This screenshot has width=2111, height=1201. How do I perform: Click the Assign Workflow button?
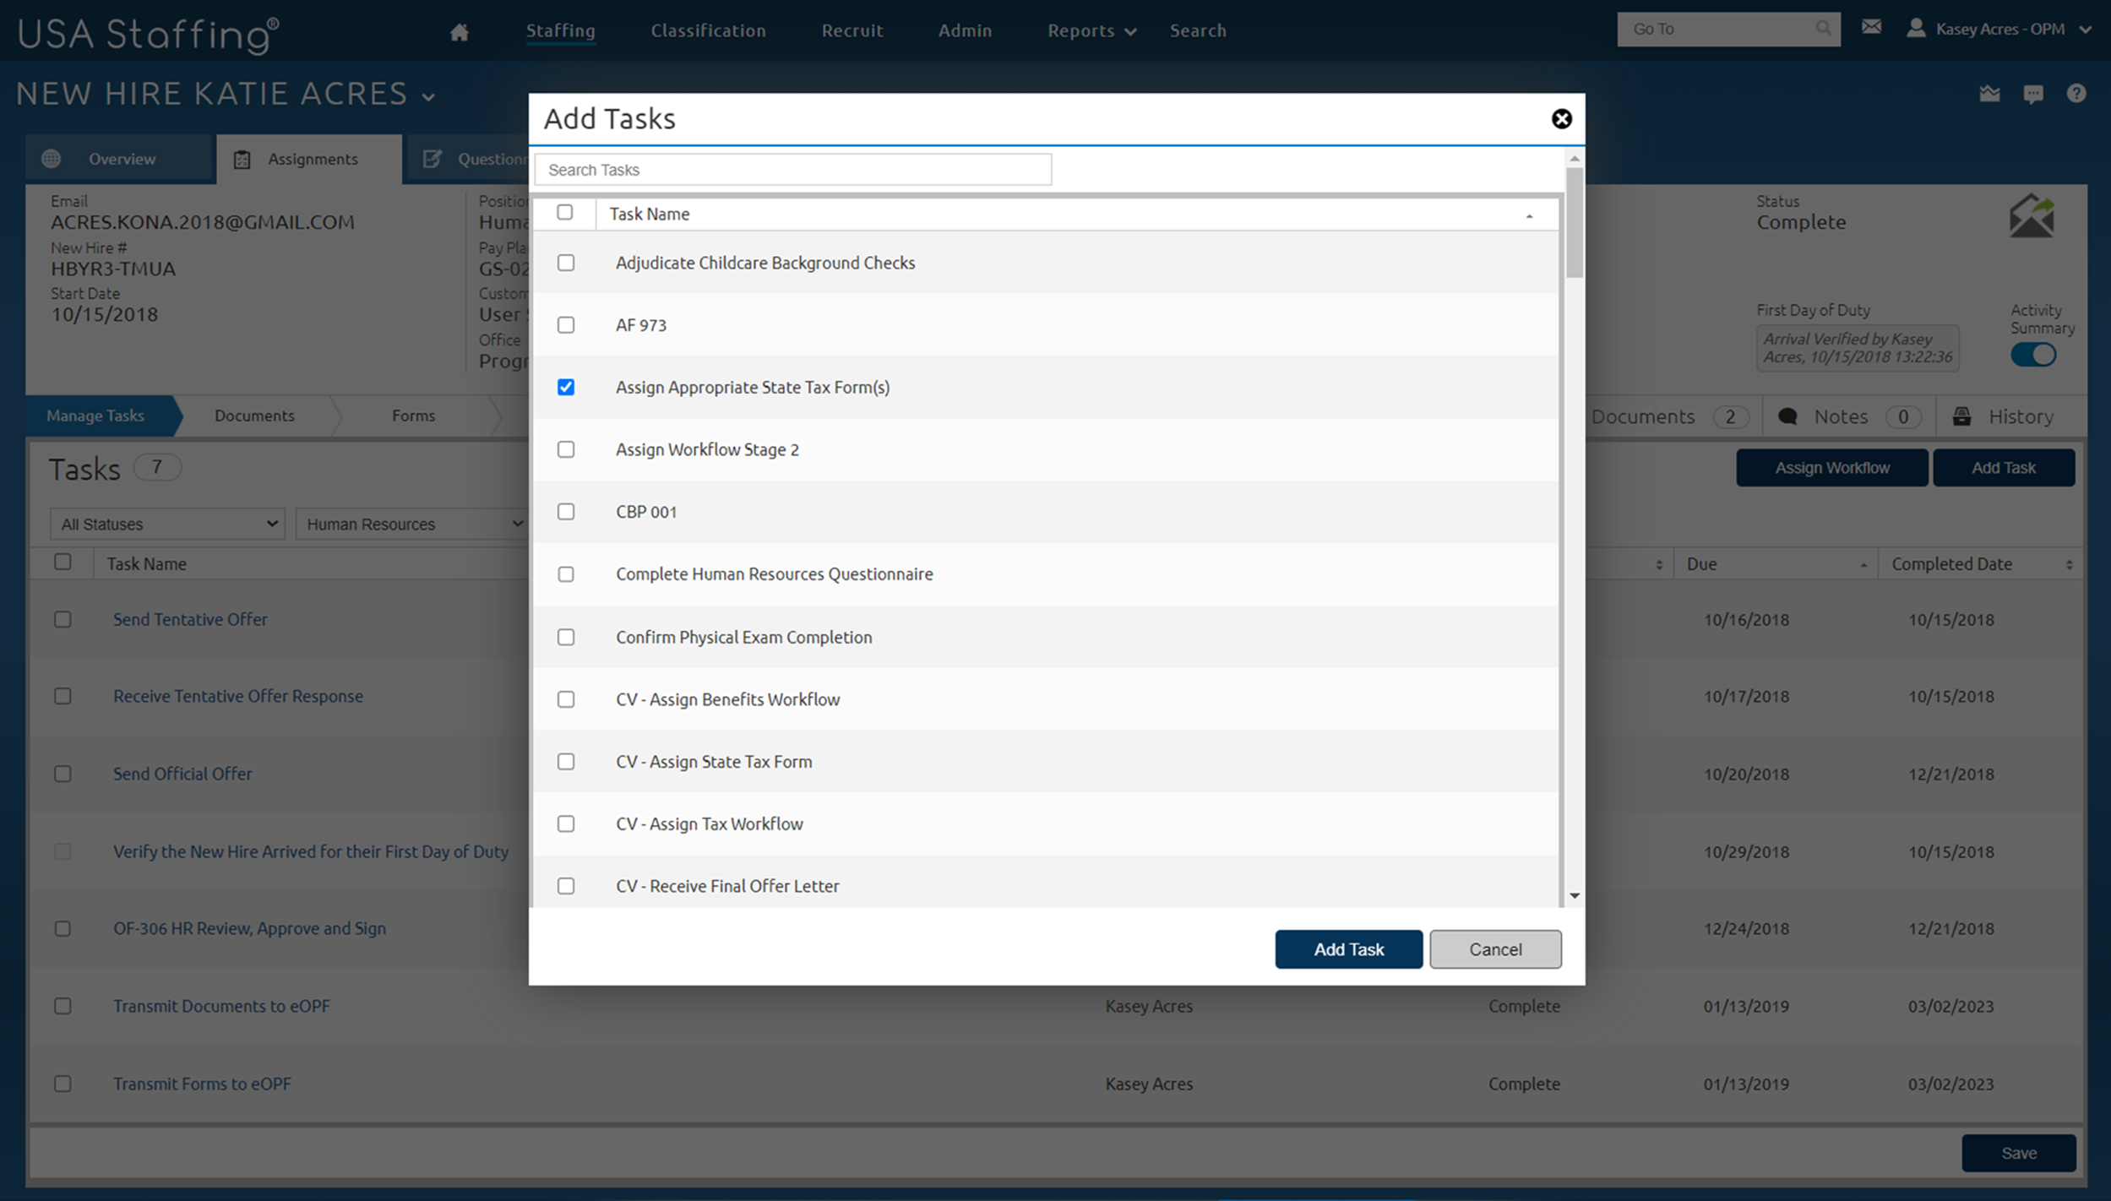click(1831, 468)
